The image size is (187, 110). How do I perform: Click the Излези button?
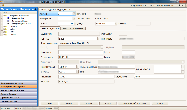(x=160, y=104)
